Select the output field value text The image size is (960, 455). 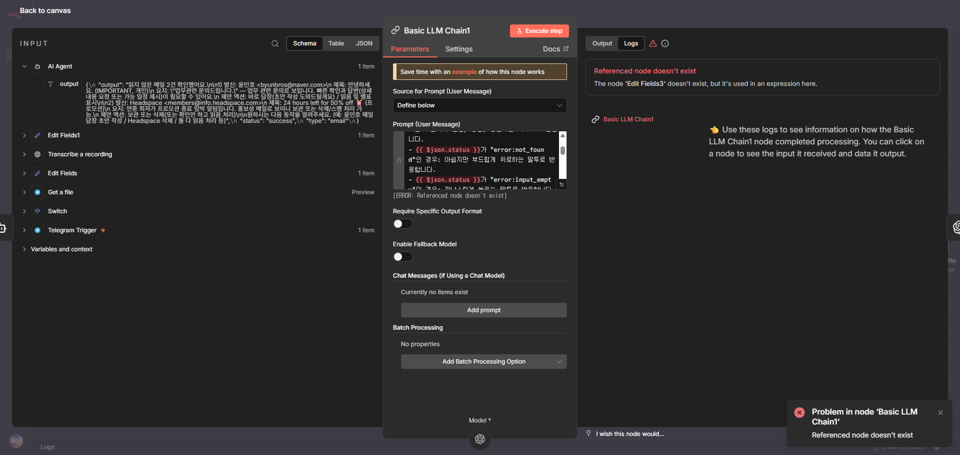point(229,102)
